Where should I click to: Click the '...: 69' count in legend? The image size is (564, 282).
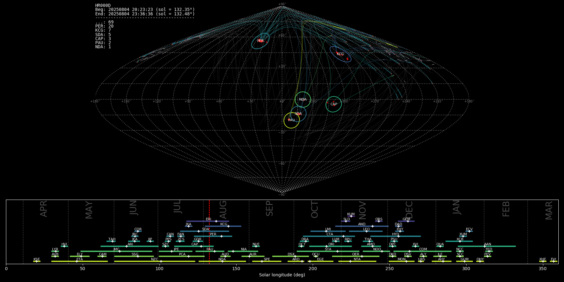pyautogui.click(x=104, y=22)
